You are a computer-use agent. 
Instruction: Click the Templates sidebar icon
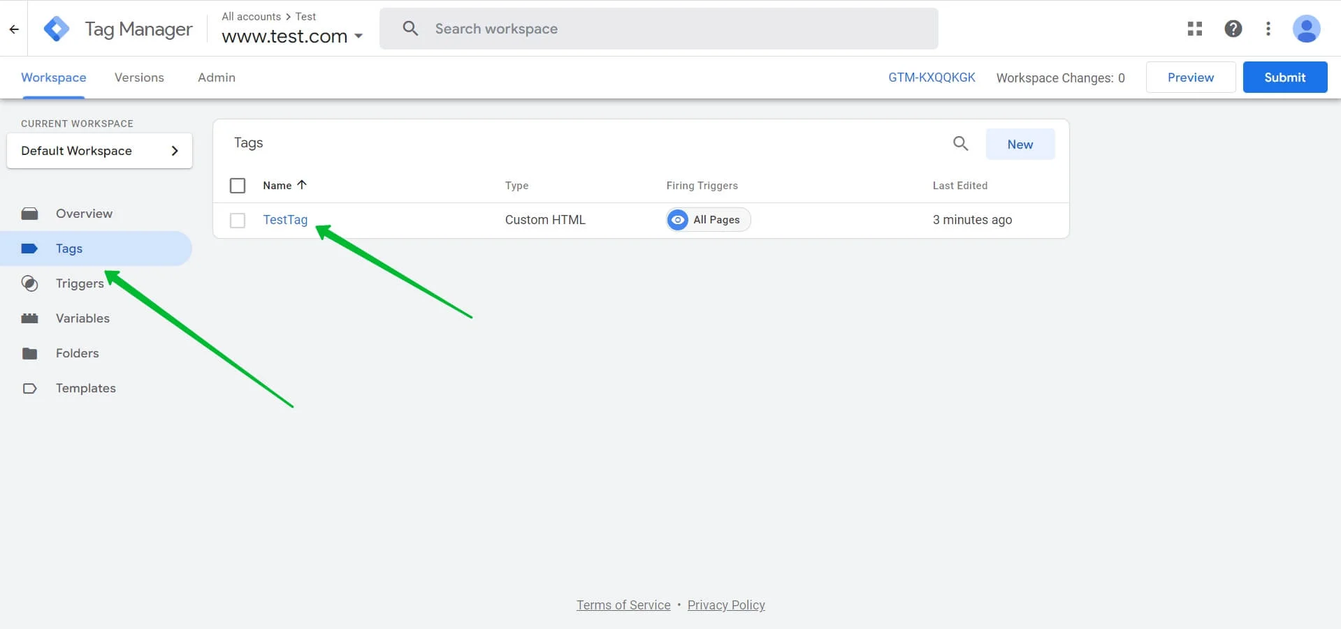coord(29,388)
